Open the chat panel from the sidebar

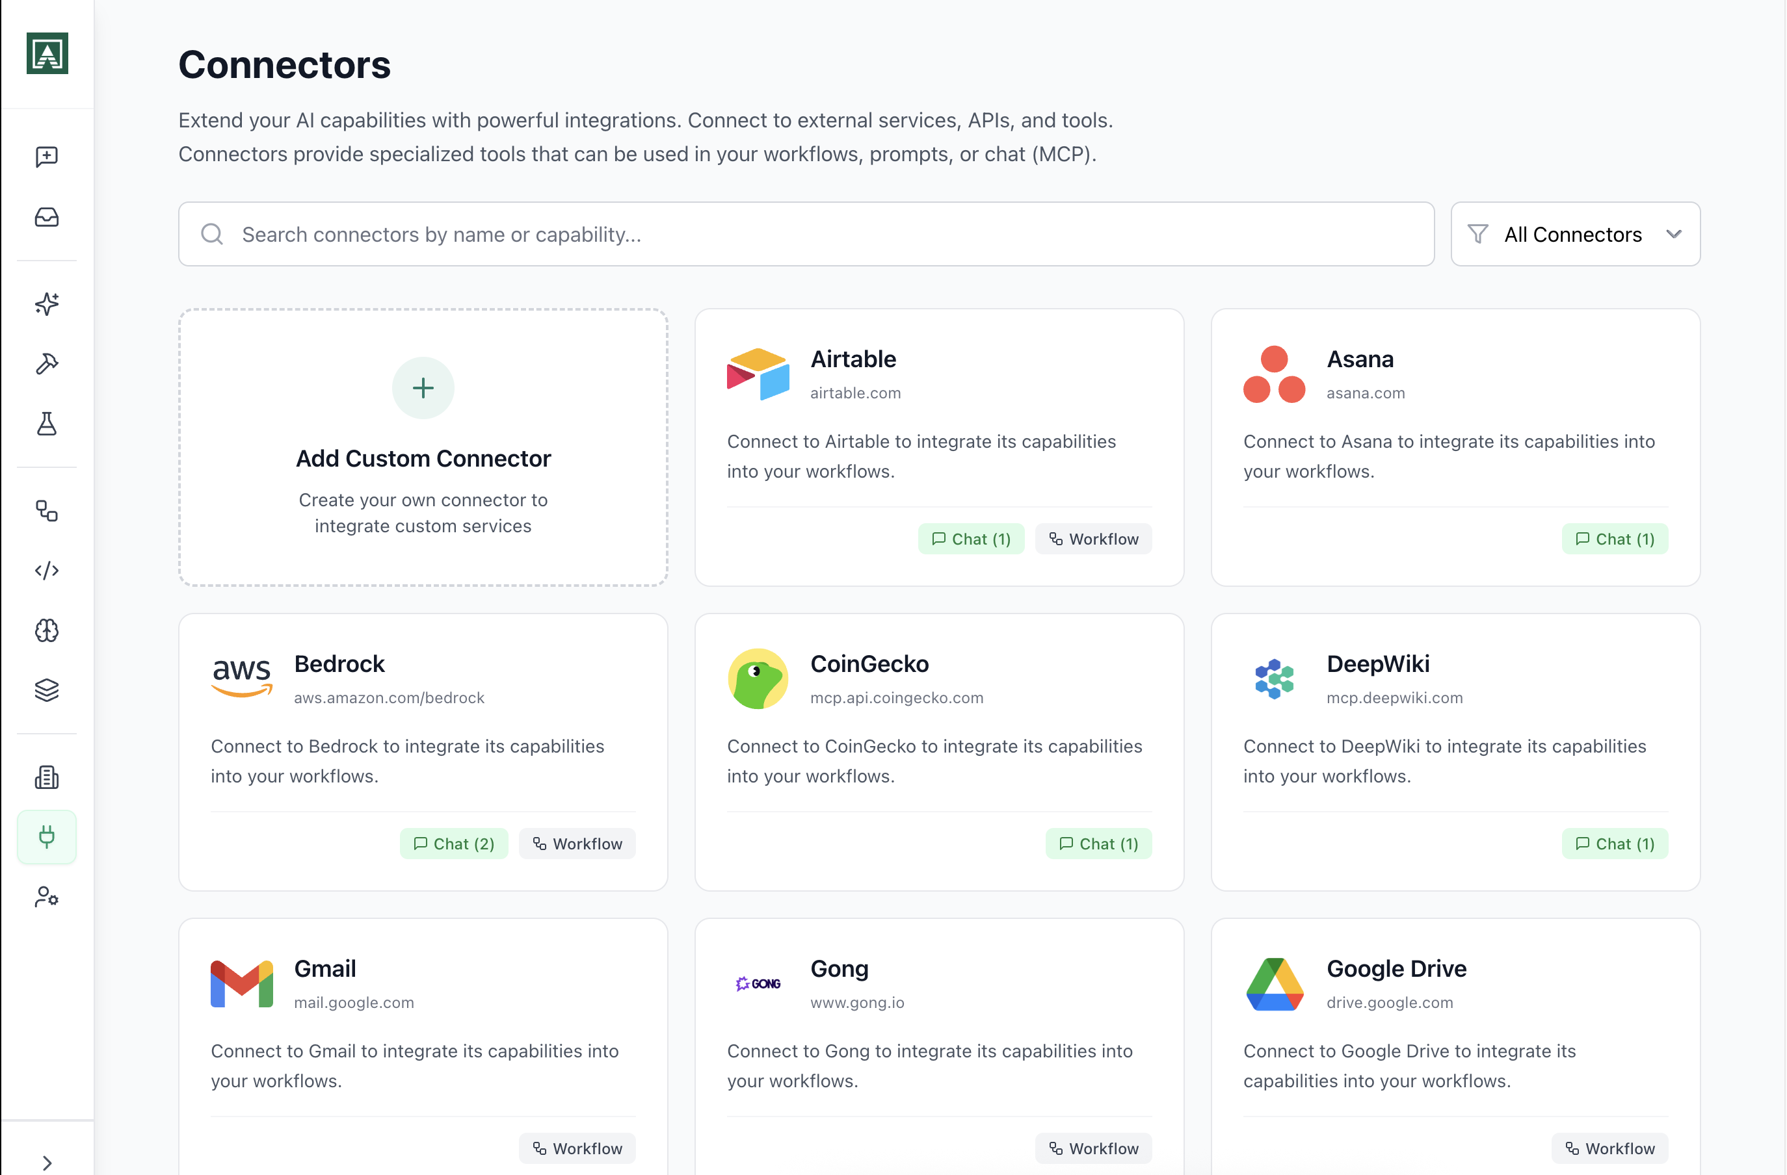(x=47, y=156)
